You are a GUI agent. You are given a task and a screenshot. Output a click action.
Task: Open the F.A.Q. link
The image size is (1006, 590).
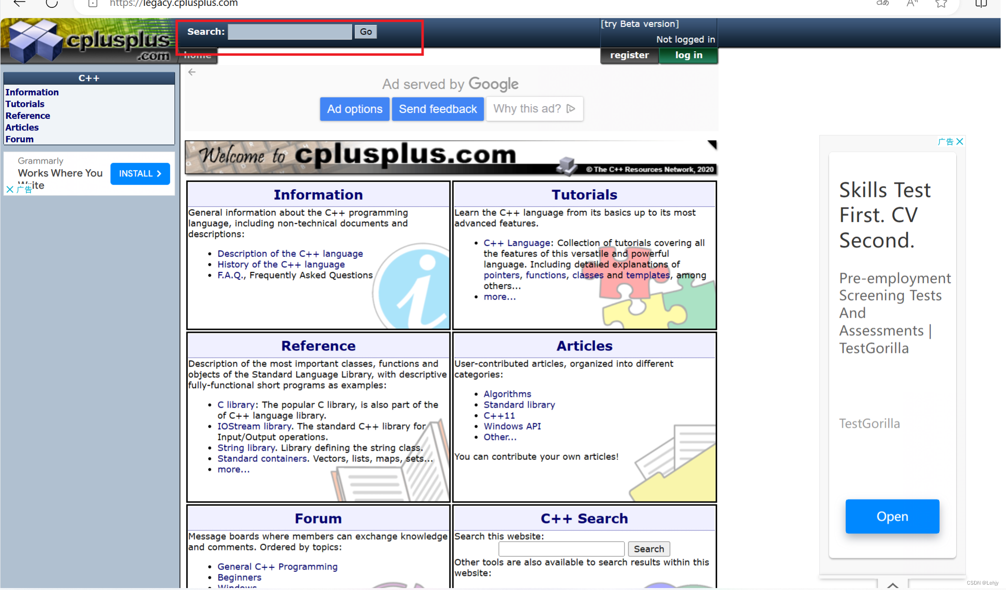tap(231, 275)
